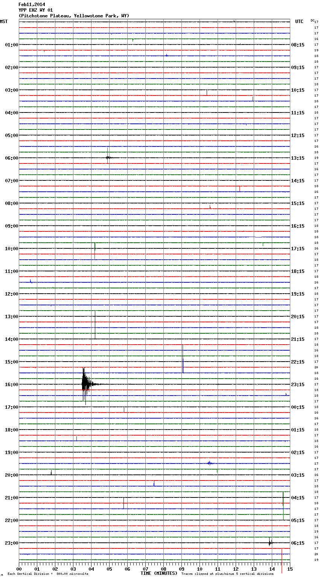This screenshot has width=320, height=579.
Task: Click the Feb11,2014 date heading
Action: pos(32,5)
